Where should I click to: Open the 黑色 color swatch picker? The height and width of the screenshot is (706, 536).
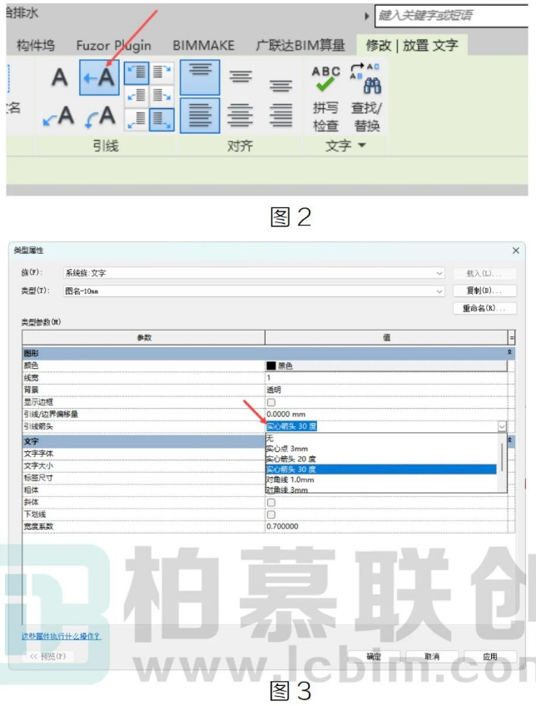click(x=386, y=365)
